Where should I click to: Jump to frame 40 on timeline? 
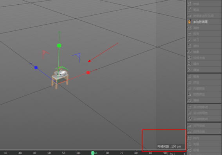[x=20, y=153]
